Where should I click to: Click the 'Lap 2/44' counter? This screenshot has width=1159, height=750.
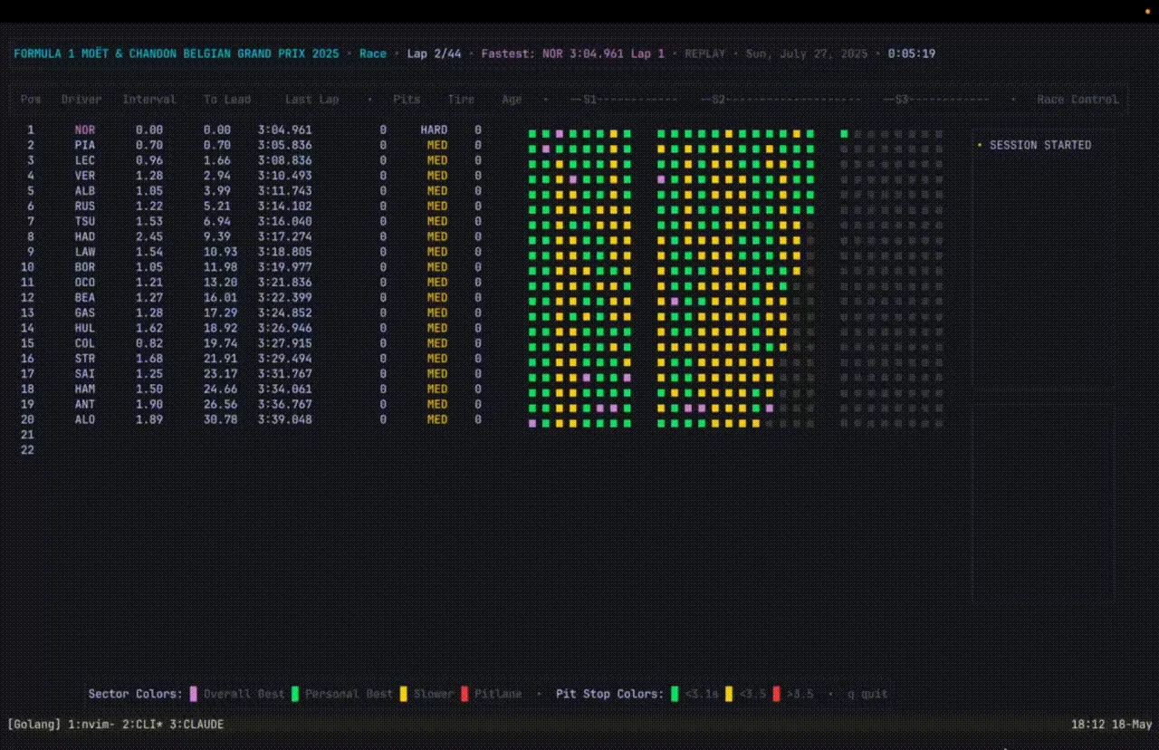pos(434,53)
